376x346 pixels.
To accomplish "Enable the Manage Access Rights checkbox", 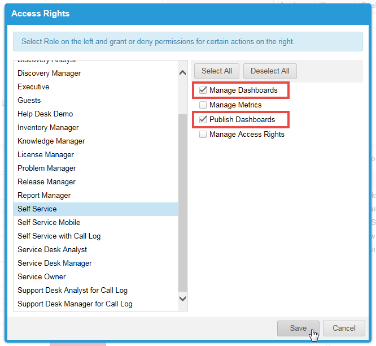I will (x=203, y=135).
